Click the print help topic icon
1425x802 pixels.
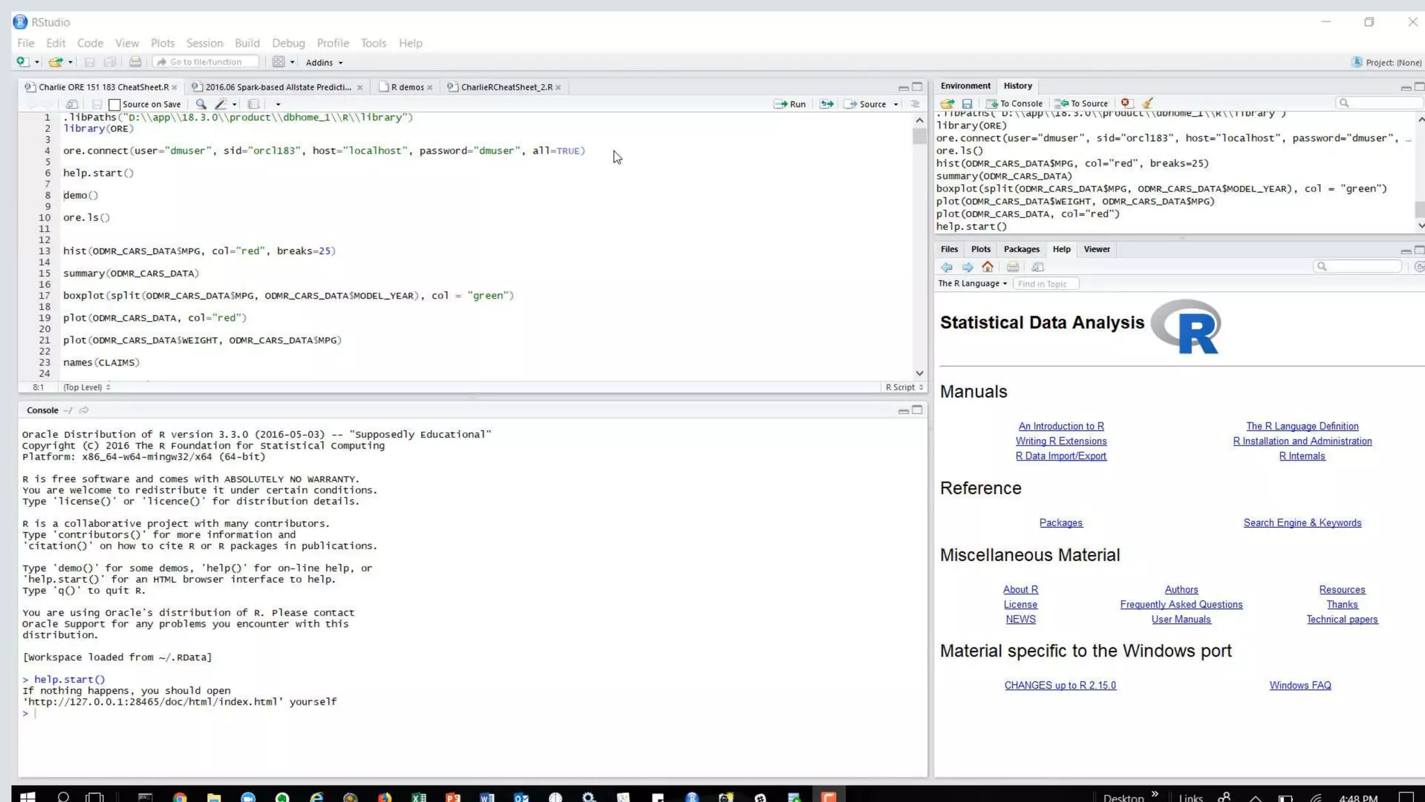click(x=1012, y=267)
